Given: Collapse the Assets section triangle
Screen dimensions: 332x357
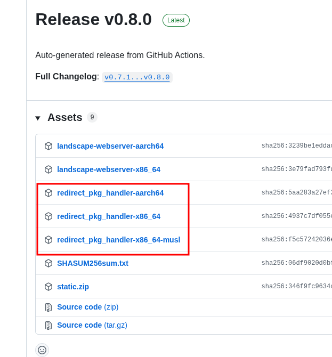Looking at the screenshot, I should (38, 118).
